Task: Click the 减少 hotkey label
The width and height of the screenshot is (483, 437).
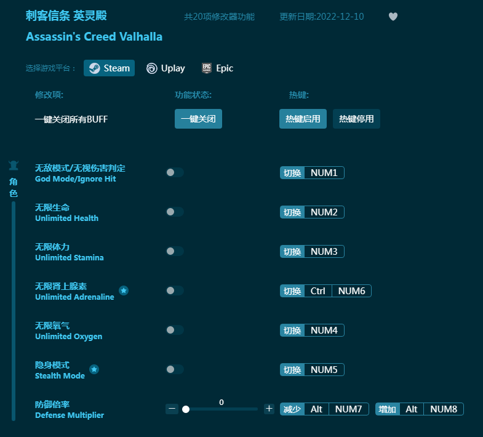Action: click(x=292, y=409)
